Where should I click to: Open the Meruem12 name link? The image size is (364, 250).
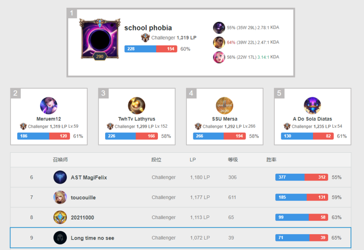coord(49,119)
